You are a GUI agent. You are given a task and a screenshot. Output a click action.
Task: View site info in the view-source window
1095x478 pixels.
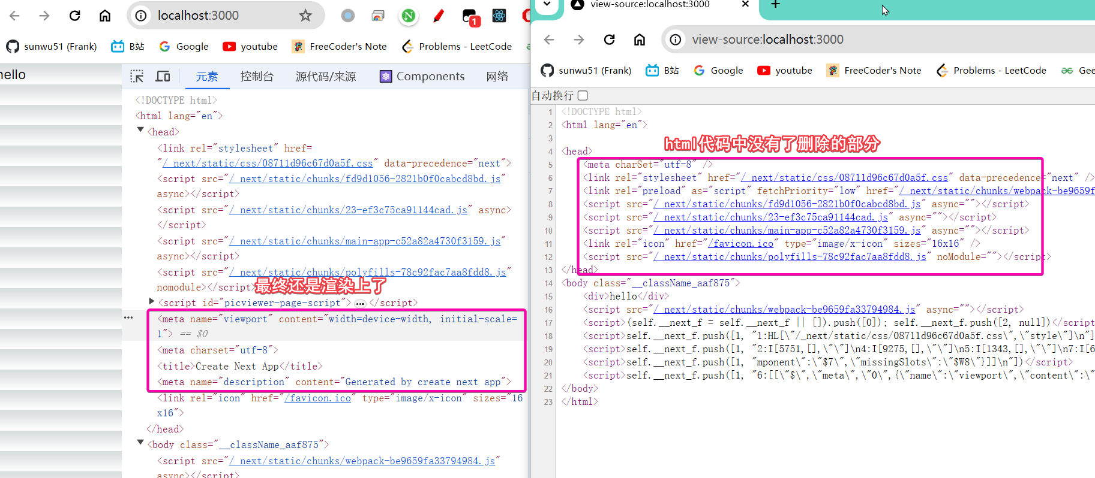coord(676,40)
